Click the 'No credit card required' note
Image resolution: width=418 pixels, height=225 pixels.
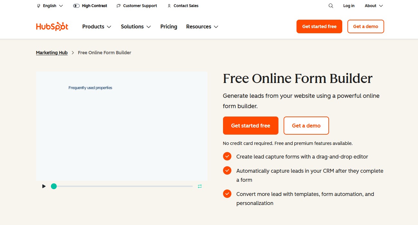(x=288, y=143)
